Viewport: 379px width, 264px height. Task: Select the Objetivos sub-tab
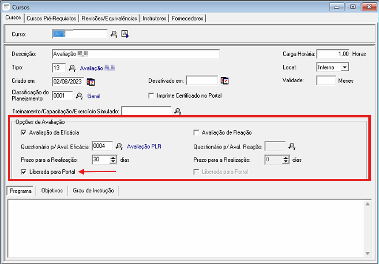point(52,191)
